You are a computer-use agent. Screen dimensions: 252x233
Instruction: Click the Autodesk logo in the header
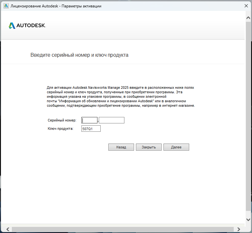[x=27, y=26]
